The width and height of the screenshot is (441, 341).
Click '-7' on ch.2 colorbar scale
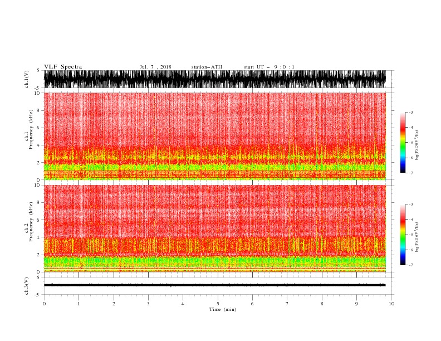(410, 265)
